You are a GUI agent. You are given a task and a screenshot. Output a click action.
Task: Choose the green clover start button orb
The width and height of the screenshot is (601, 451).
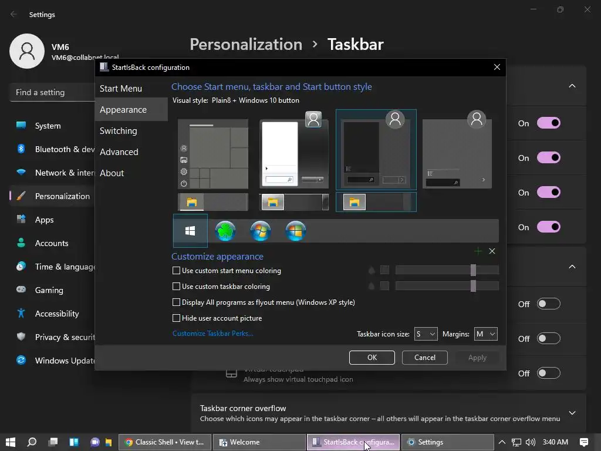(225, 231)
